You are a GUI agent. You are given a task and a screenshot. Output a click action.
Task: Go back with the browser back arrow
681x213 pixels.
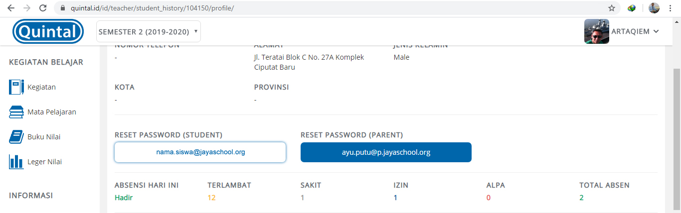tap(11, 8)
